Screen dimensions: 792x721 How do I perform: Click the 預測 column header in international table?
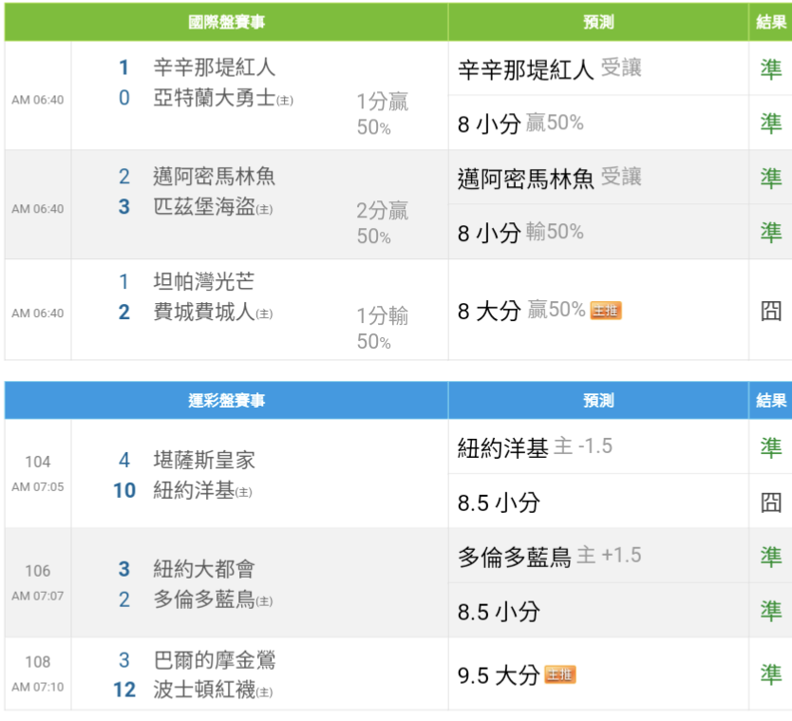point(598,22)
